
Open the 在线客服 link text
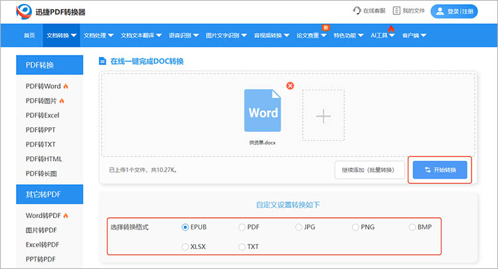pyautogui.click(x=374, y=11)
